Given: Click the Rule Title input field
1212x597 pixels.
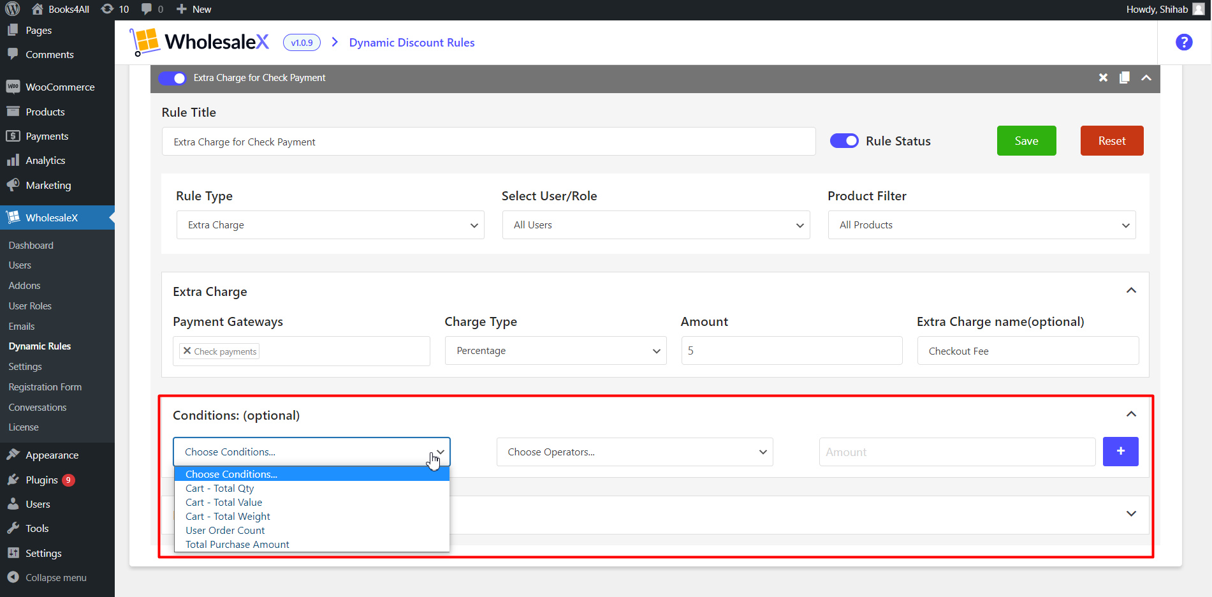Looking at the screenshot, I should point(488,142).
